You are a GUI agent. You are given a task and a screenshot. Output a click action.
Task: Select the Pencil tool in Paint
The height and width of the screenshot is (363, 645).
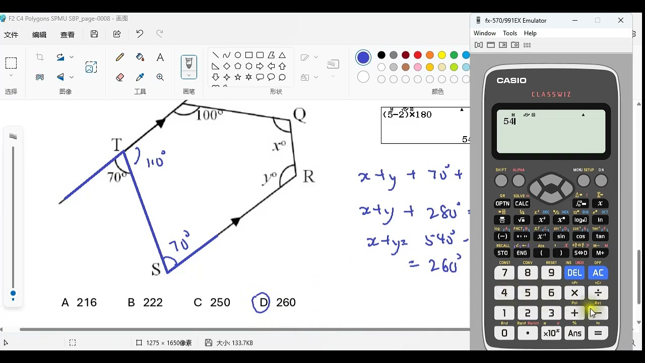tap(120, 57)
